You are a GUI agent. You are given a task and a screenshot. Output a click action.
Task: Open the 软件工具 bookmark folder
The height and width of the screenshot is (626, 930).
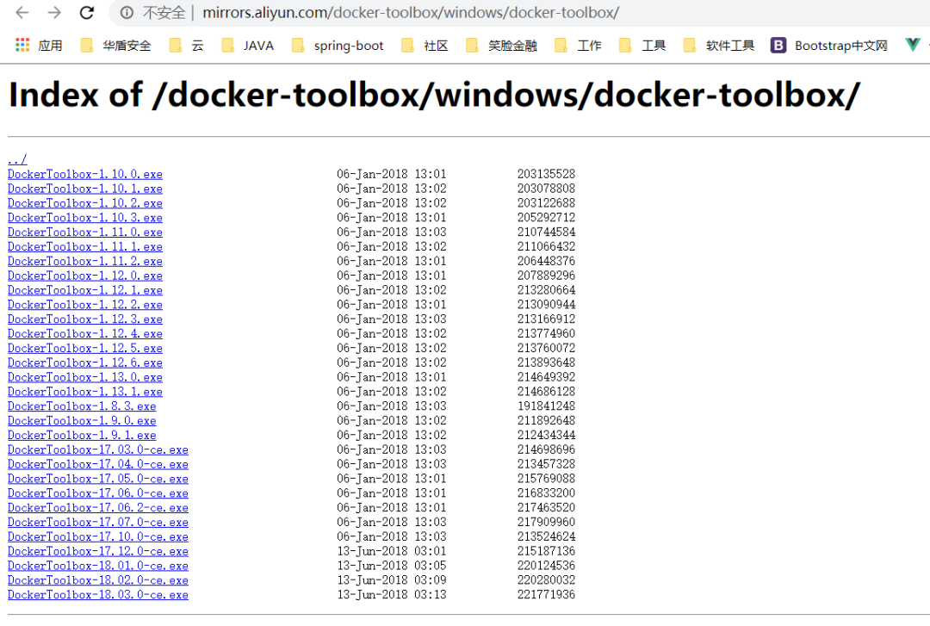pyautogui.click(x=719, y=45)
